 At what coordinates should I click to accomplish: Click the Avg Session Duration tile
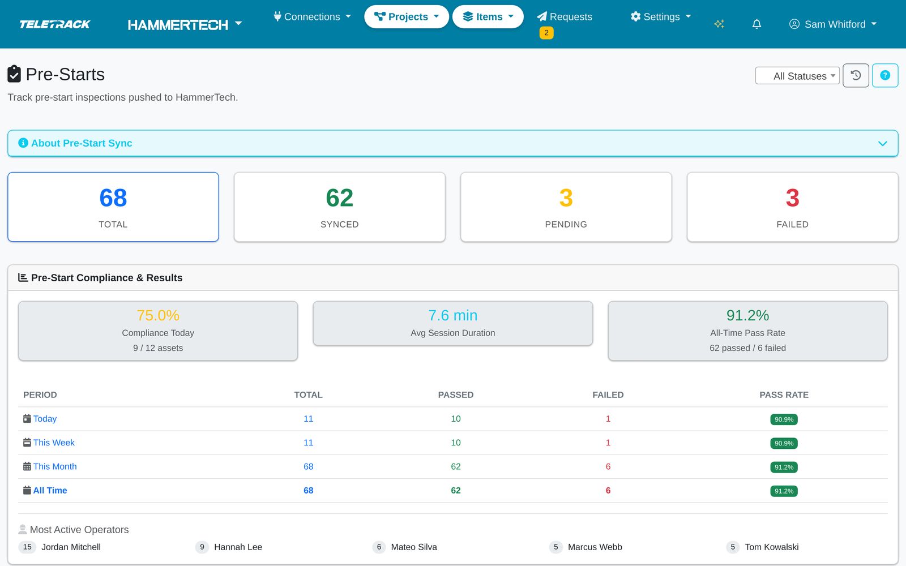[x=453, y=323]
